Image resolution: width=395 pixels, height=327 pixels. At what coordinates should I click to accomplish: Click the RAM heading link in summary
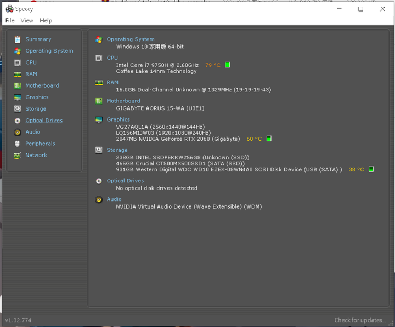click(x=112, y=82)
